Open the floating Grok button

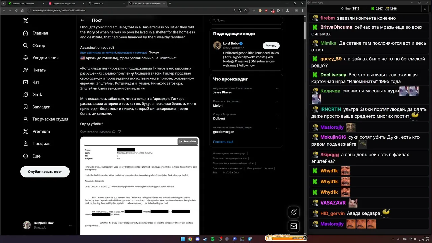coord(294,212)
